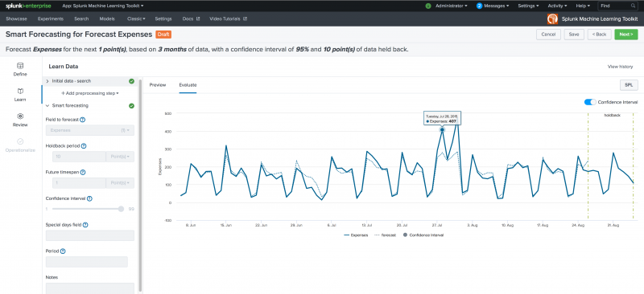Image resolution: width=644 pixels, height=294 pixels.
Task: Toggle forecast series in chart legend
Action: tap(385, 235)
